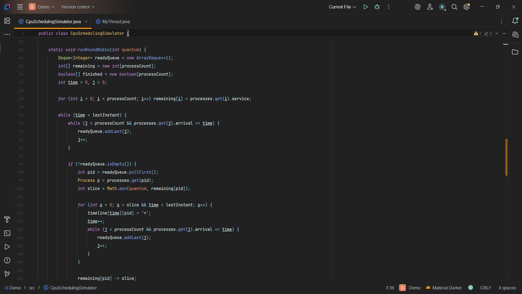Click the teal status circle in status bar
The image size is (522, 294).
pos(470,288)
